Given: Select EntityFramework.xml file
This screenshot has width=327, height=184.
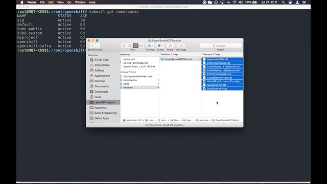Looking at the screenshot, I should point(222,74).
